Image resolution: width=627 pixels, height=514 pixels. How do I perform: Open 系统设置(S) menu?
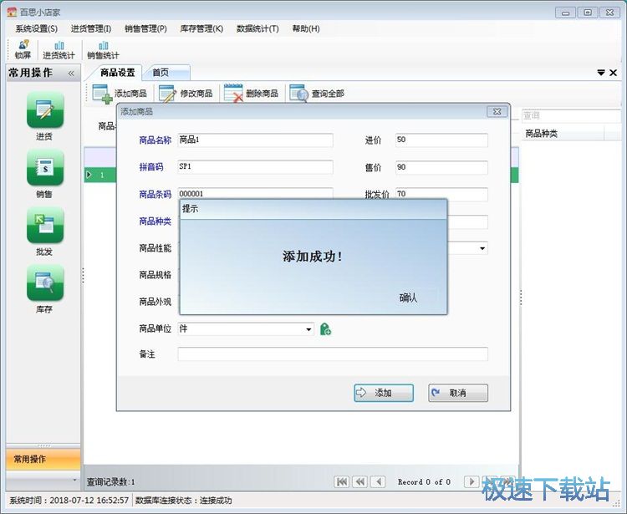pyautogui.click(x=37, y=28)
